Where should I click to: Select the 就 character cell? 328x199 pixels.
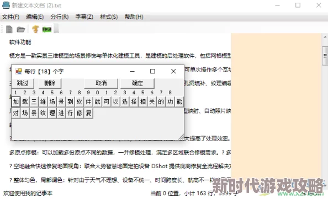coord(97,101)
